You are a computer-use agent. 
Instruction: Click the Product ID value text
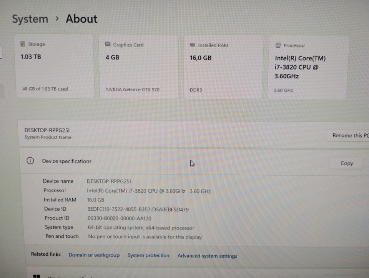(x=120, y=218)
